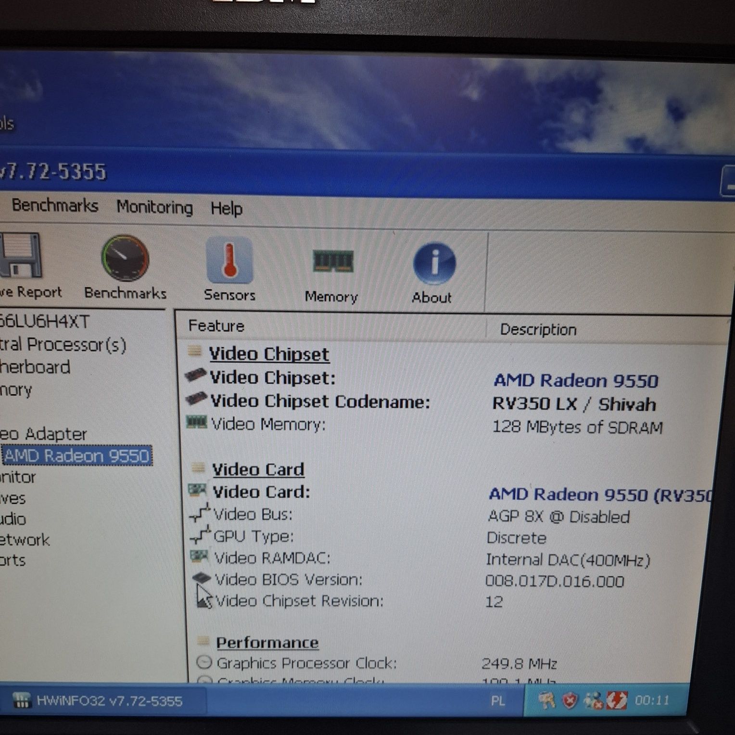This screenshot has height=735, width=735.
Task: Click the Description column header
Action: coord(538,329)
